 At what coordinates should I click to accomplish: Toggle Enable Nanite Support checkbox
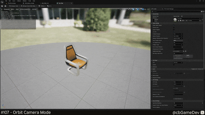(x=174, y=25)
